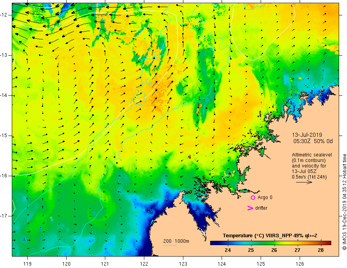The image size is (347, 268).
Task: Click the 'Argo 0' legend label
Action: [265, 197]
